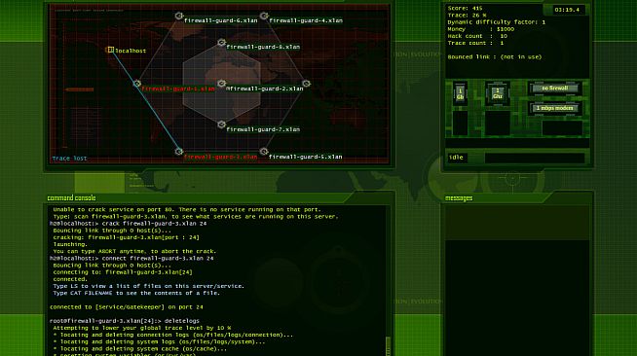Click the firewall-guard-5.xlan label

[305, 157]
